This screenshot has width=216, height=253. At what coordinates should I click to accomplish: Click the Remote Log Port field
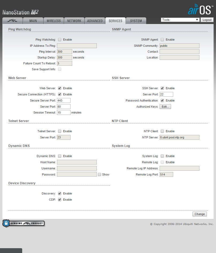coord(167,174)
